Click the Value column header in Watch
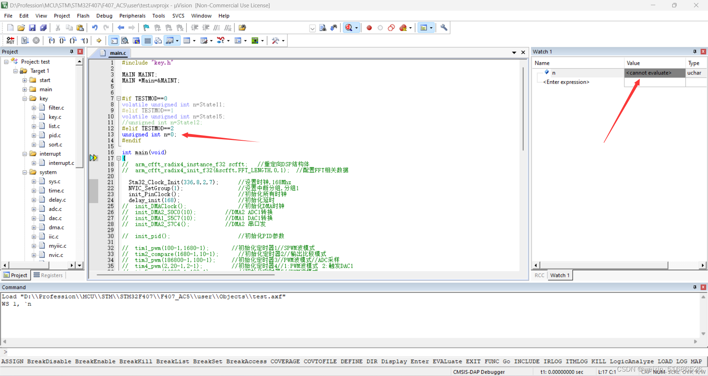The height and width of the screenshot is (376, 708). click(x=655, y=63)
